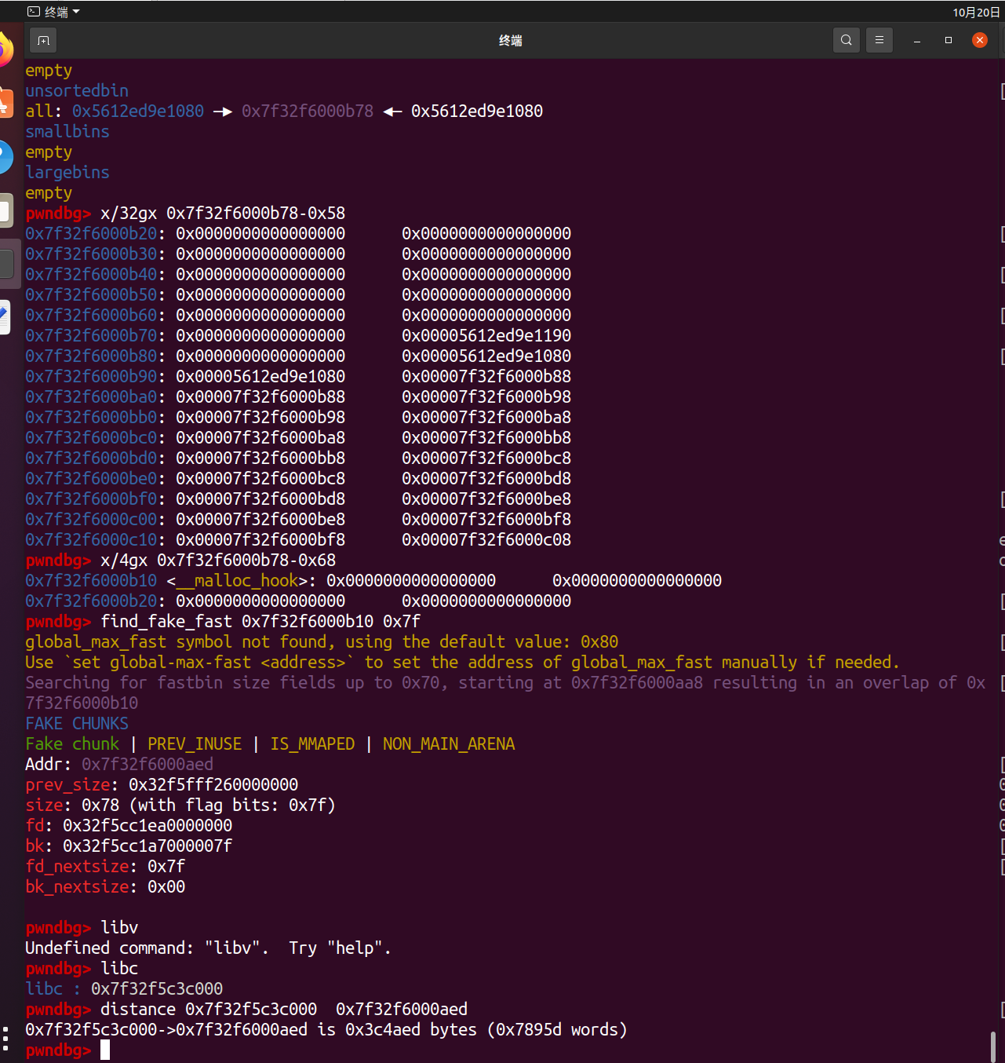Click the libc base address 0x7f32f5c3c000
Viewport: 1005px width, 1063px height.
coord(157,988)
